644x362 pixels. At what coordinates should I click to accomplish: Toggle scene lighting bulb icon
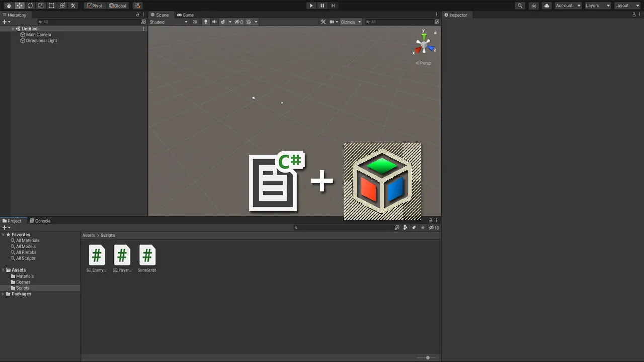pyautogui.click(x=205, y=22)
